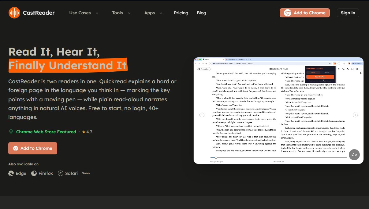Open the Blog link in navigation
The width and height of the screenshot is (369, 209).
pos(201,13)
